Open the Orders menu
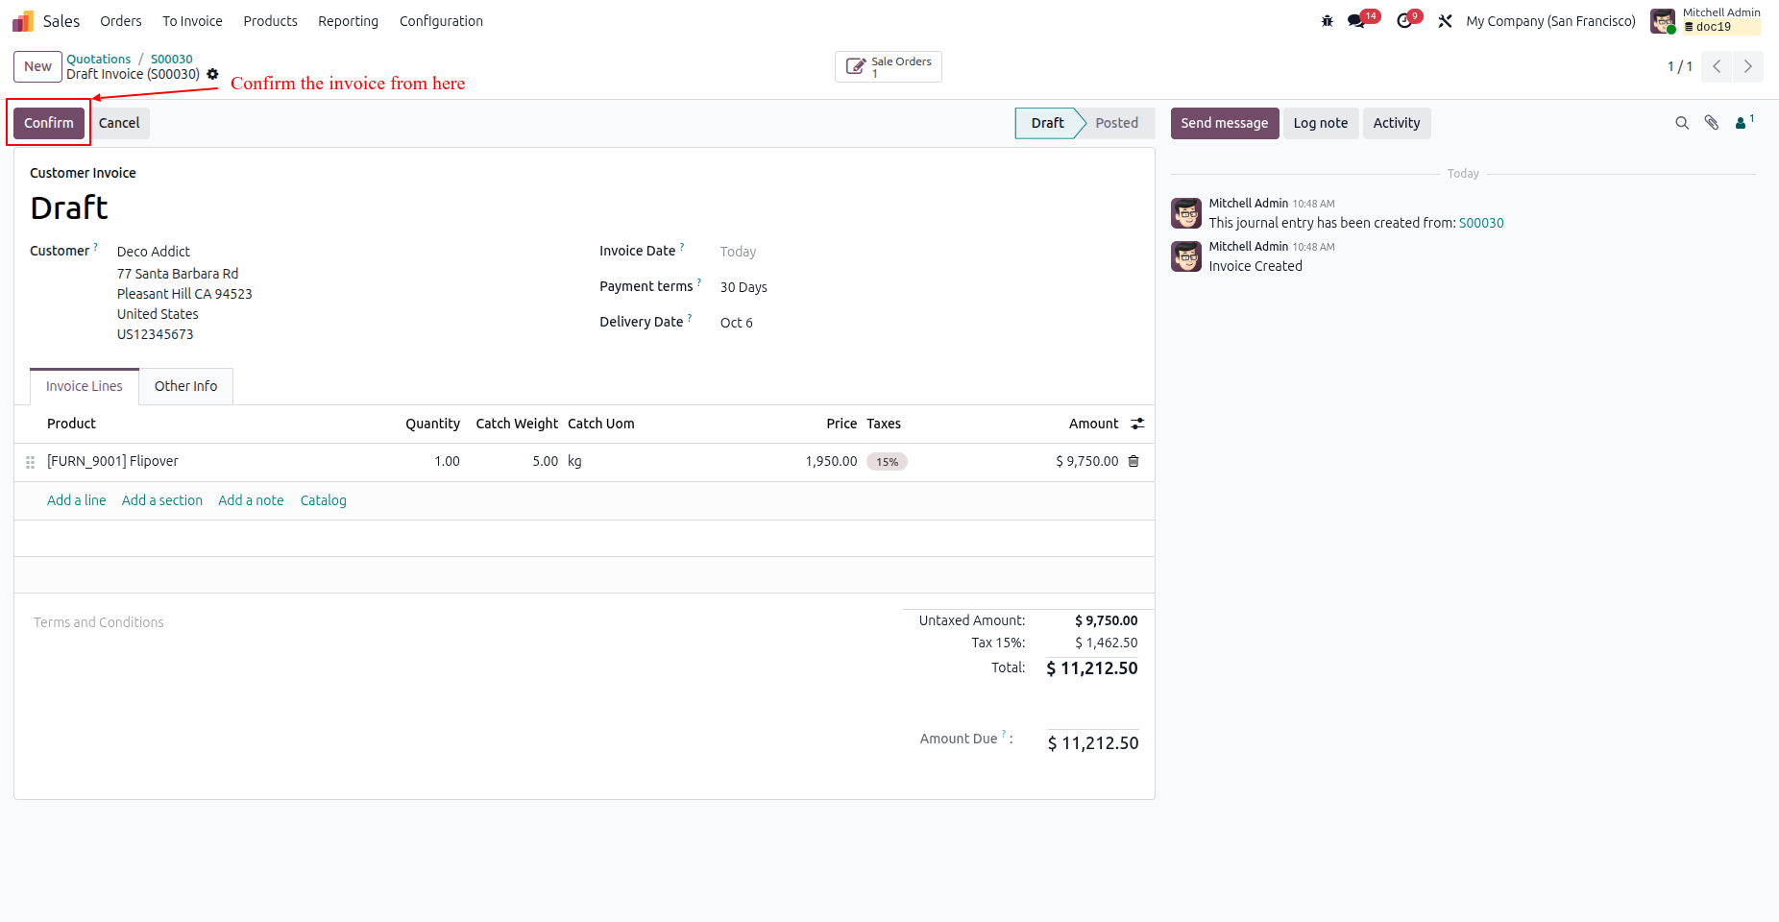 [120, 21]
